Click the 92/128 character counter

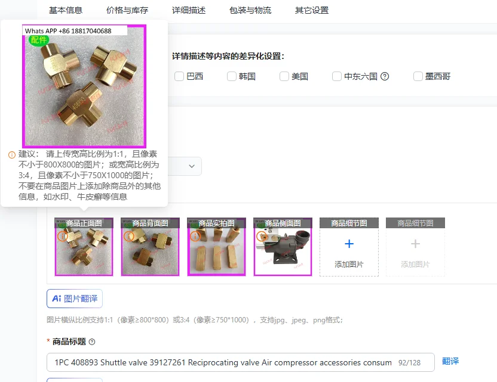(x=410, y=363)
